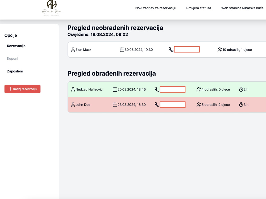This screenshot has height=199, width=266.
Task: Click the timer icon beside 3 h
Action: tap(241, 105)
